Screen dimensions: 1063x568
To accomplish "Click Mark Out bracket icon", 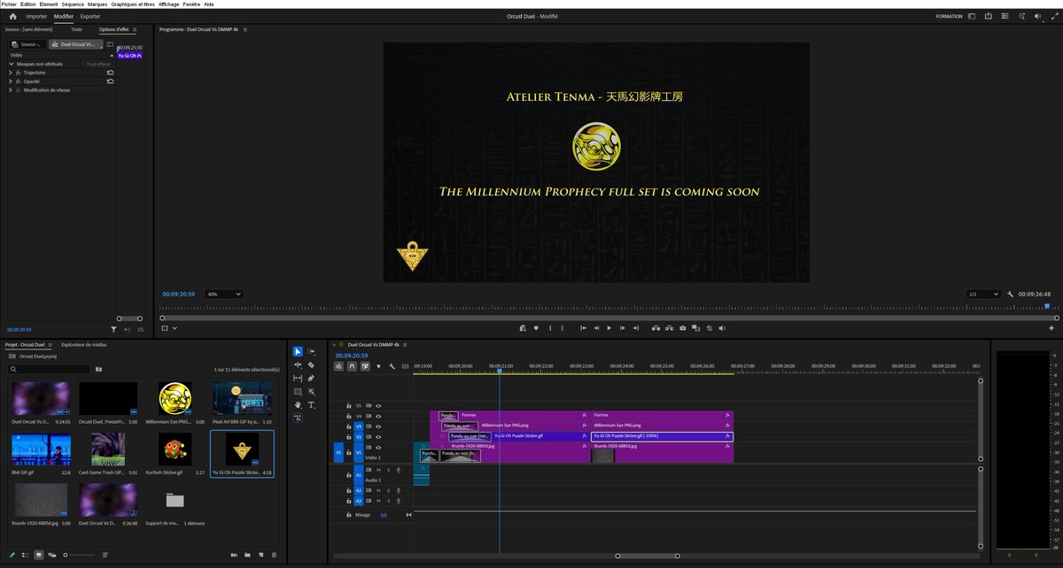I will coord(562,328).
